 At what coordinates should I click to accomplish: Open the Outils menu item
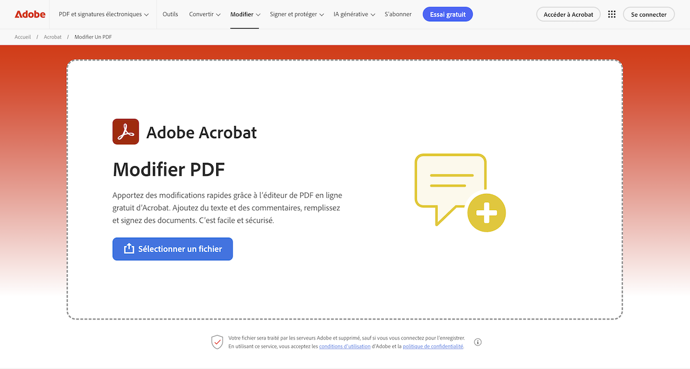pos(170,14)
